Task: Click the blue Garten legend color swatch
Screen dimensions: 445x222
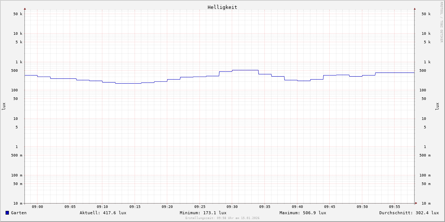Action: 7,213
